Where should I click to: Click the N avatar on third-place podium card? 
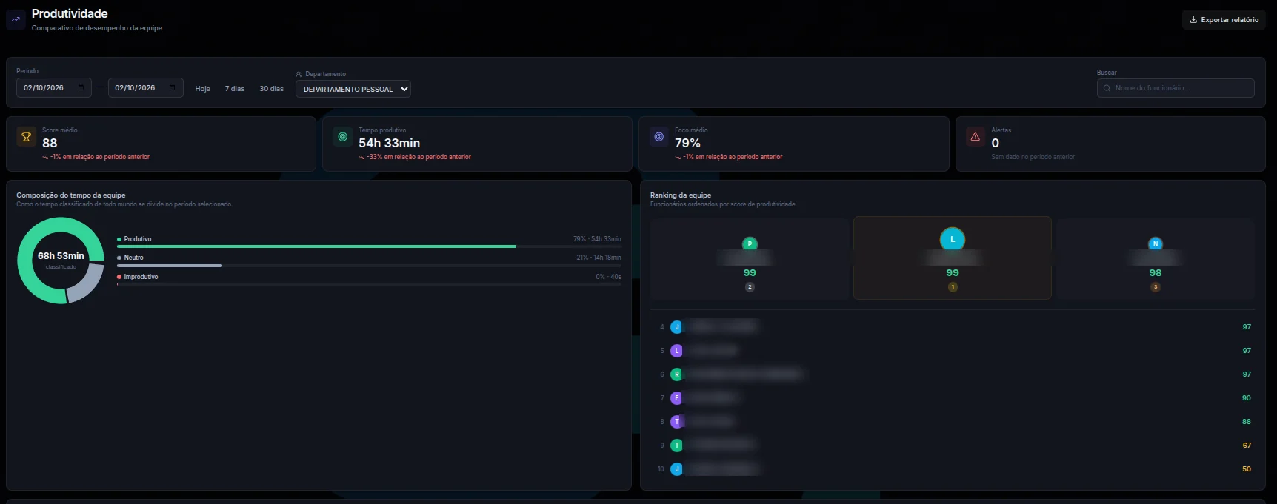1156,244
